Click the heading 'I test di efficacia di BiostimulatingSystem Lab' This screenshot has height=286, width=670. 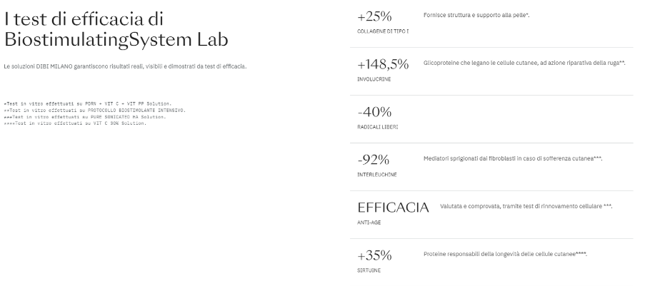coord(116,29)
